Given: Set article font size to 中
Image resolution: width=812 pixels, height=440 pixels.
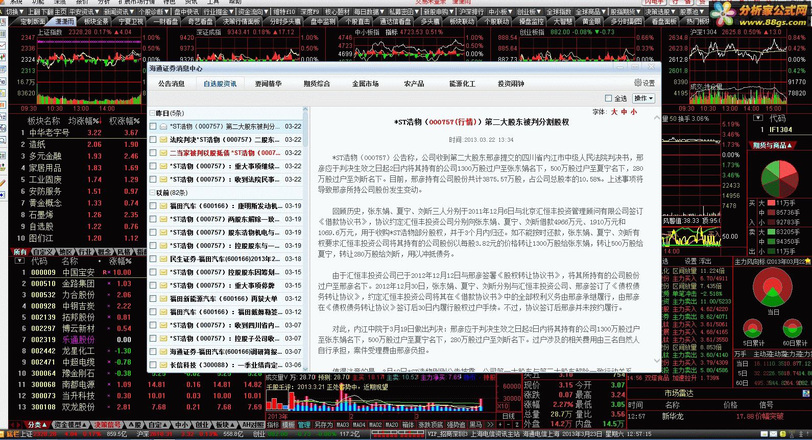Looking at the screenshot, I should [624, 112].
